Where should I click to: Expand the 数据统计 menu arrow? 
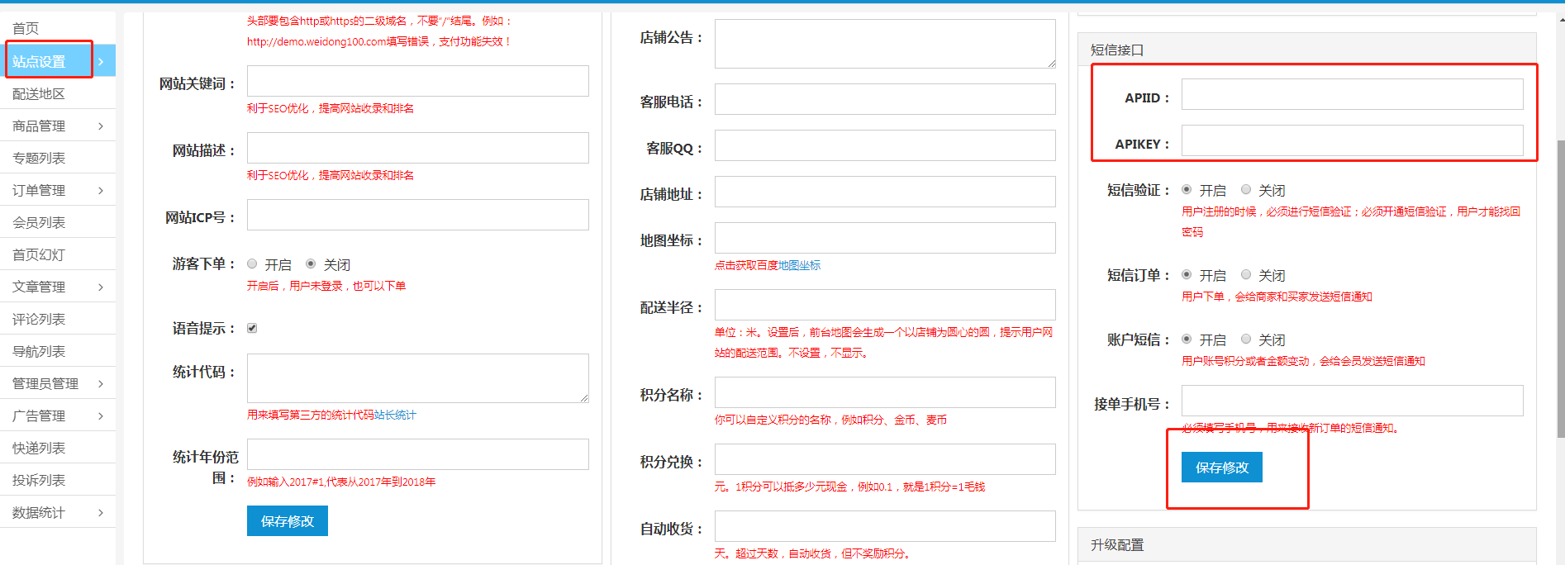coord(101,513)
